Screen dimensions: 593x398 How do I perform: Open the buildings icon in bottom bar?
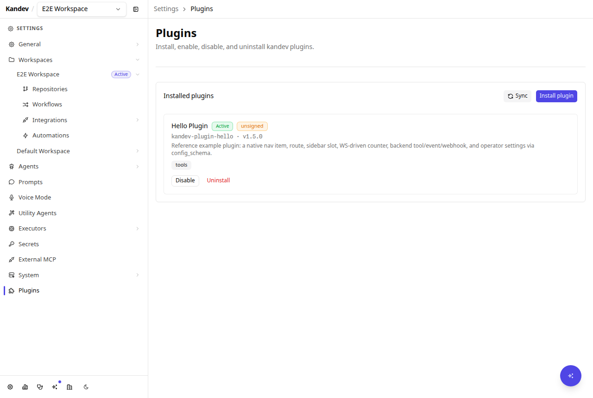(69, 387)
